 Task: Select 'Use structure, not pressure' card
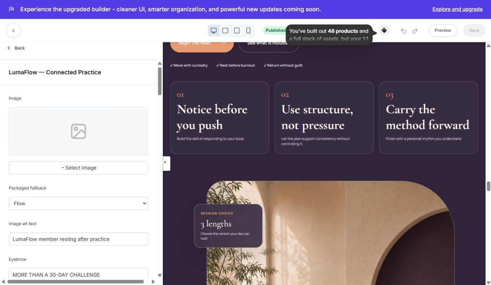pos(324,118)
